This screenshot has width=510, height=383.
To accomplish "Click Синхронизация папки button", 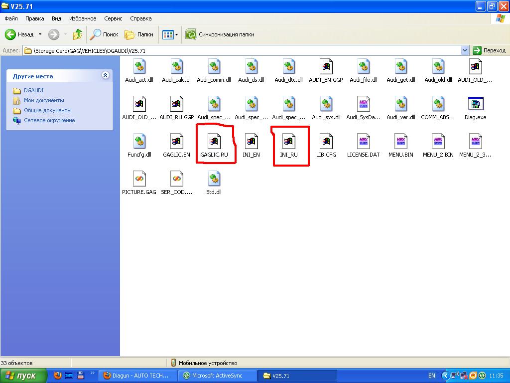I will 220,34.
